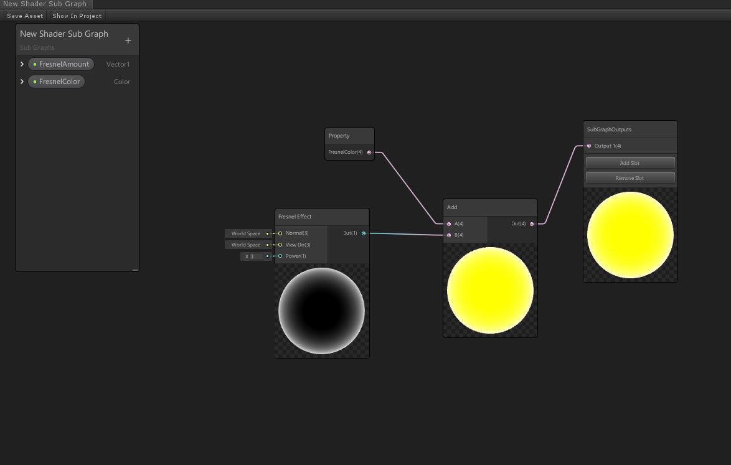Select the New Shader Sub Graph tab
Viewport: 731px width, 465px height.
pyautogui.click(x=45, y=4)
